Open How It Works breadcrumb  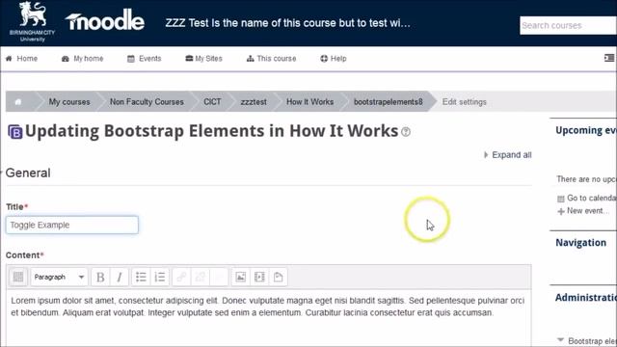point(310,102)
